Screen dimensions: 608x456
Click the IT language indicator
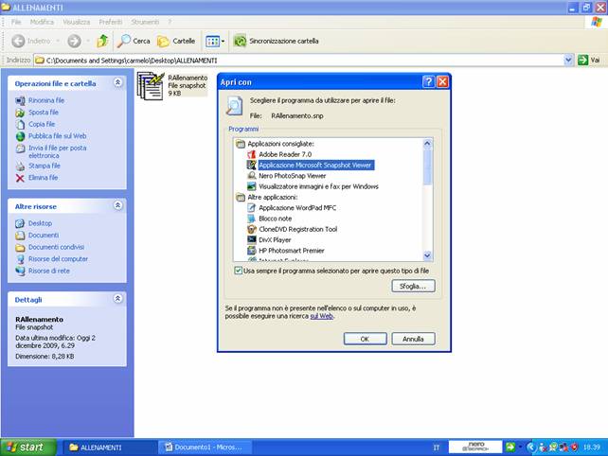[437, 447]
